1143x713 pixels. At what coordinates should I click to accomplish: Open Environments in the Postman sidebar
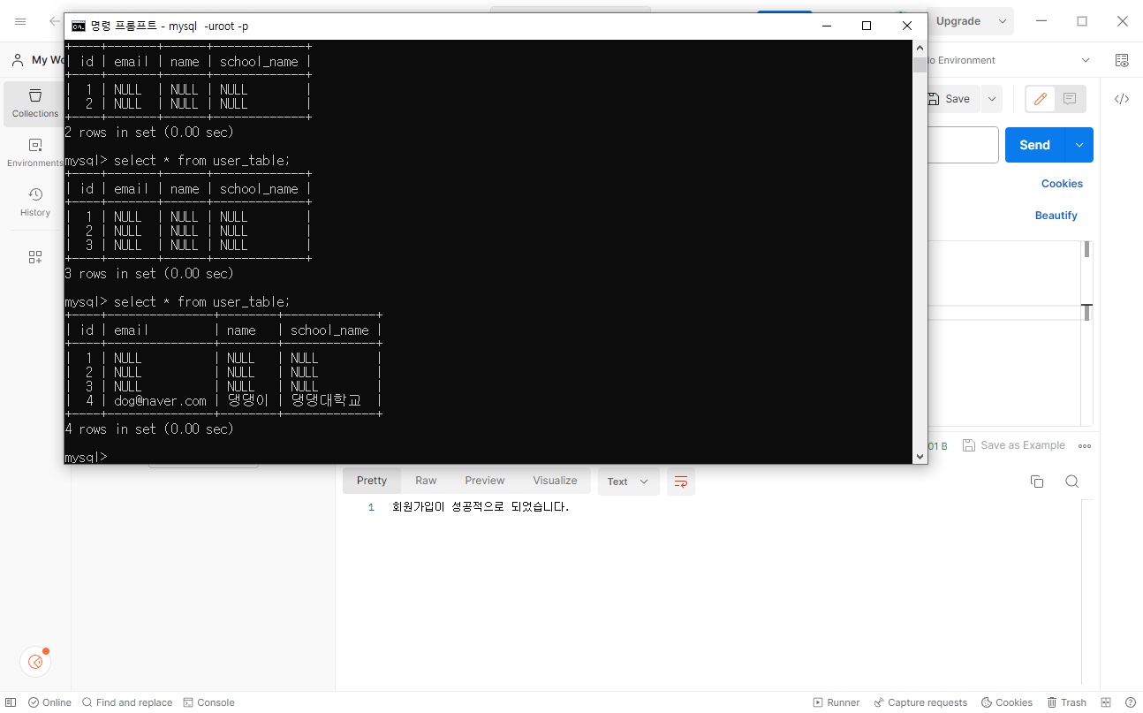pos(35,153)
